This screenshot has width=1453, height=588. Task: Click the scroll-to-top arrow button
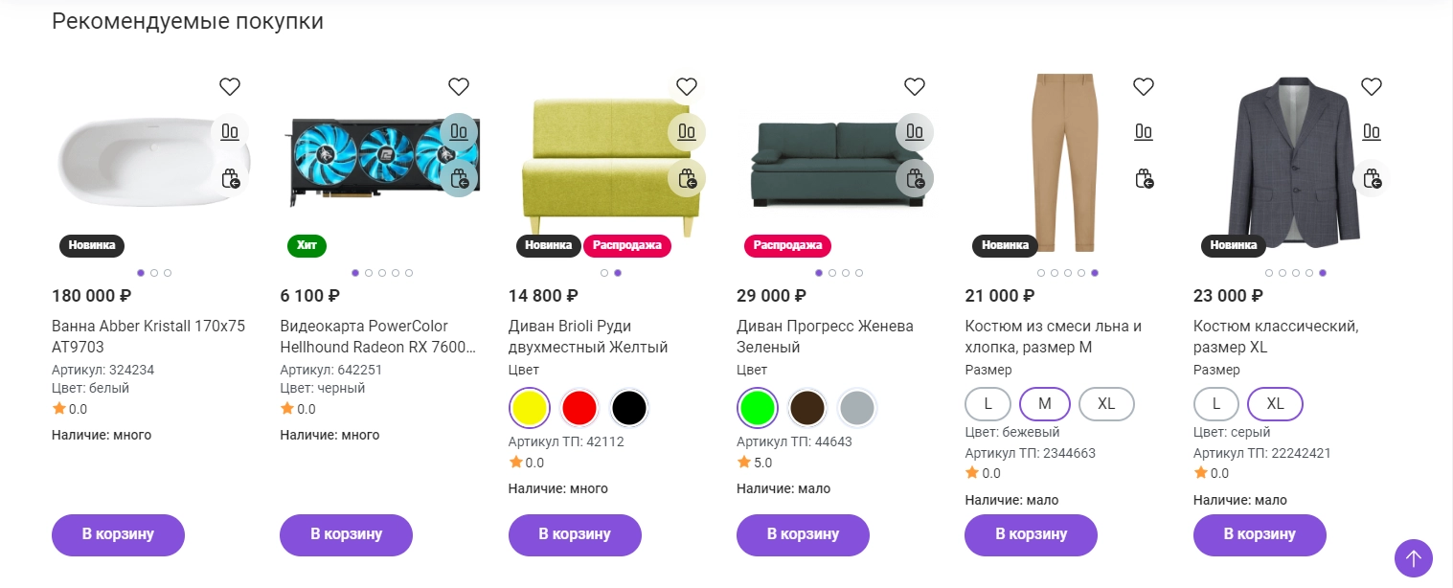[x=1414, y=558]
